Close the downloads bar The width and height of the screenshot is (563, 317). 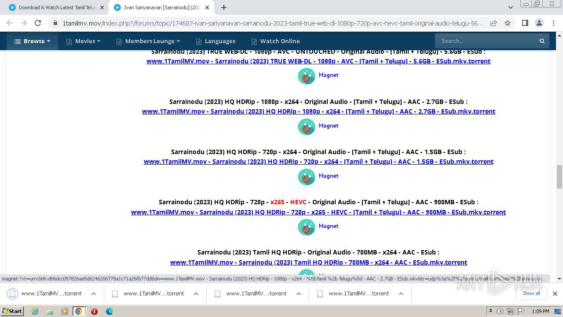pos(555,294)
